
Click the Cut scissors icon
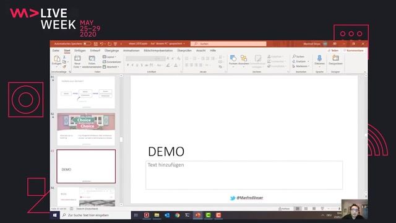[x=64, y=58]
